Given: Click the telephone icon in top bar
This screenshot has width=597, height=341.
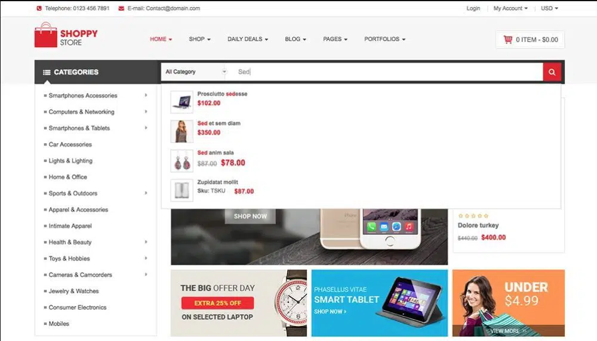Looking at the screenshot, I should point(39,8).
